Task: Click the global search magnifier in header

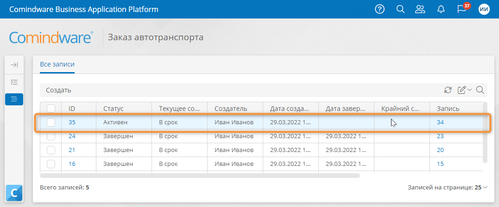Action: [400, 9]
